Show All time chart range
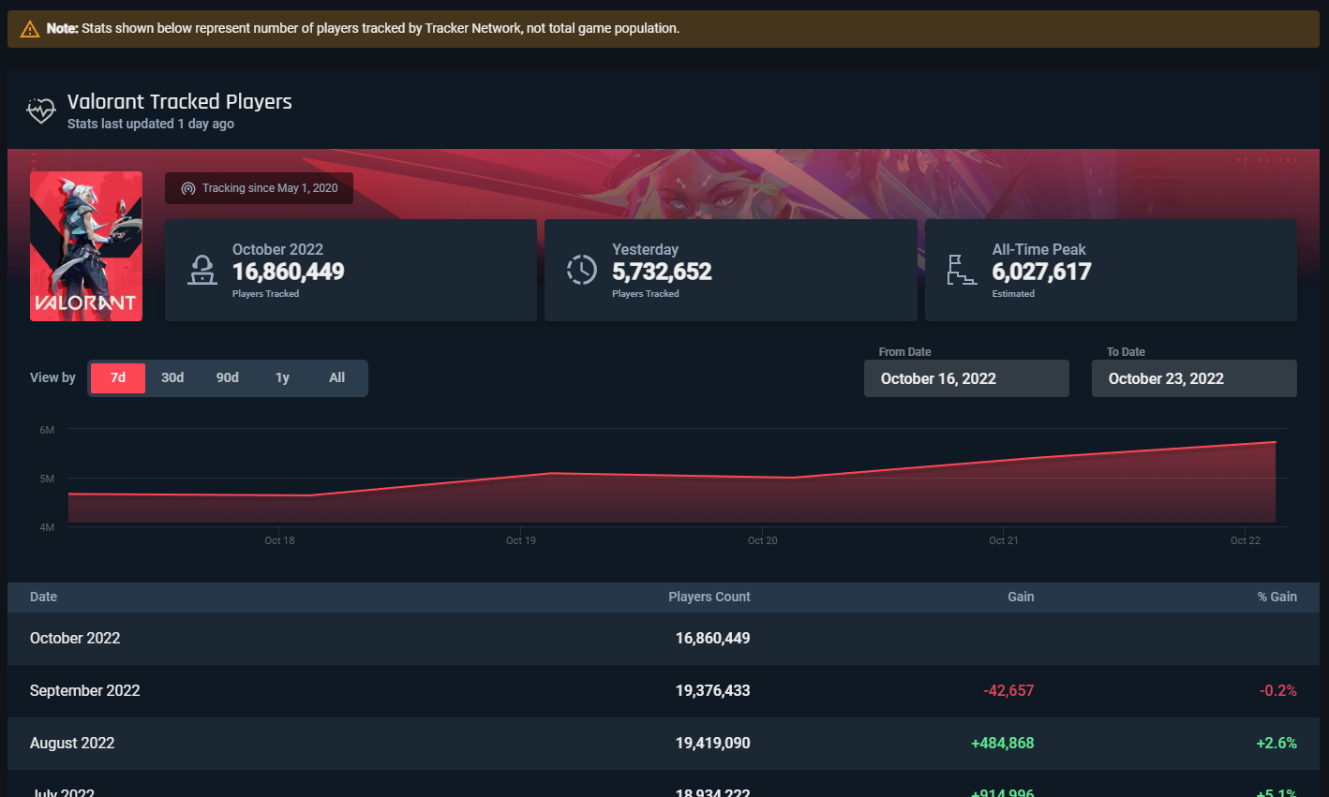 coord(337,377)
